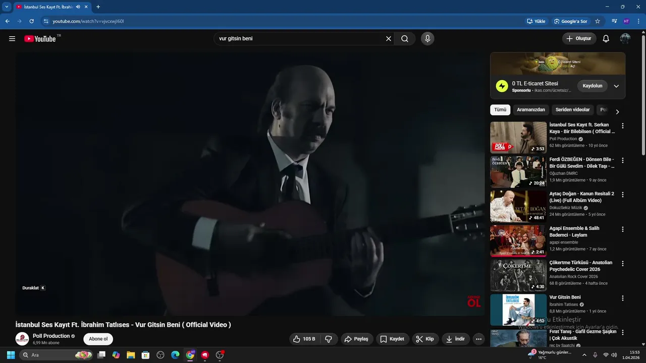This screenshot has height=363, width=646.
Task: Open options for Agapi Ensemble video
Action: coord(623,229)
